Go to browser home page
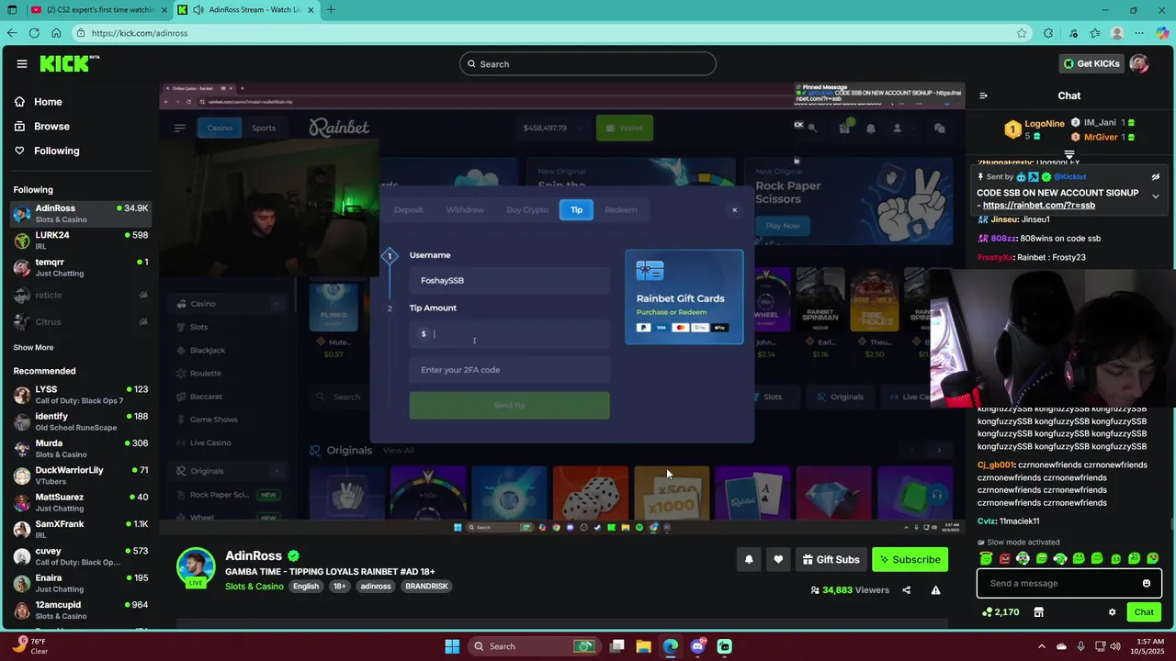Viewport: 1176px width, 661px height. click(56, 33)
